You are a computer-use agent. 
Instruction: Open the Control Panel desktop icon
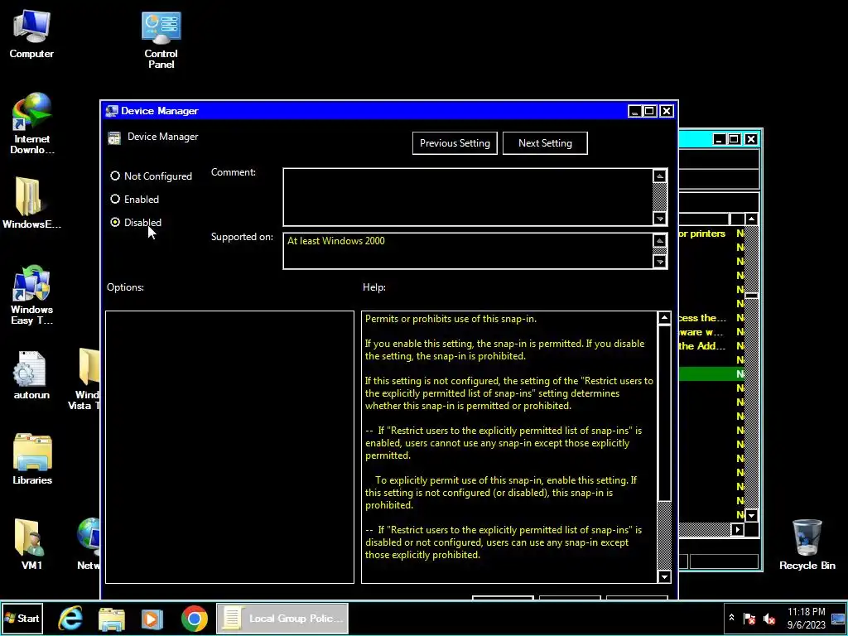click(161, 39)
